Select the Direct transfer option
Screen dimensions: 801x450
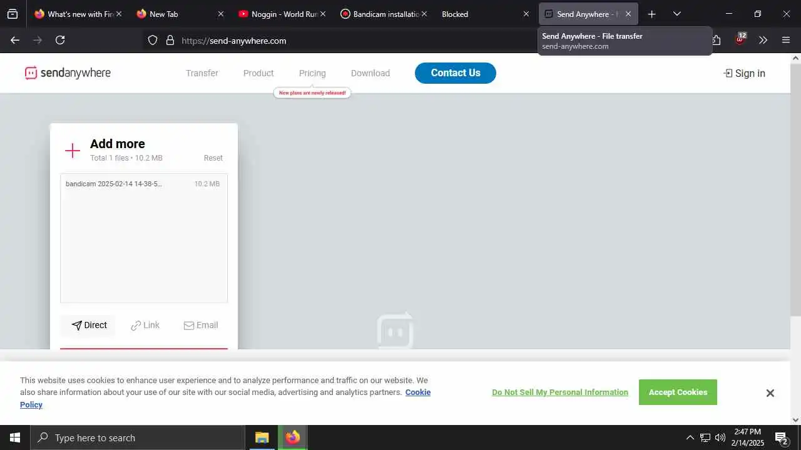(89, 325)
